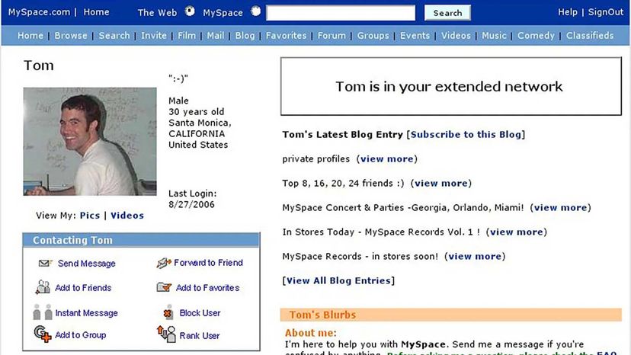Open the Music navigation item

(x=494, y=35)
